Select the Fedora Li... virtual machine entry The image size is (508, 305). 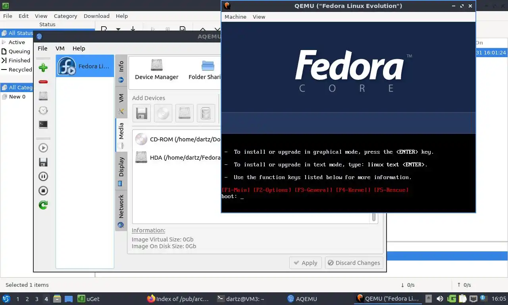pos(85,66)
